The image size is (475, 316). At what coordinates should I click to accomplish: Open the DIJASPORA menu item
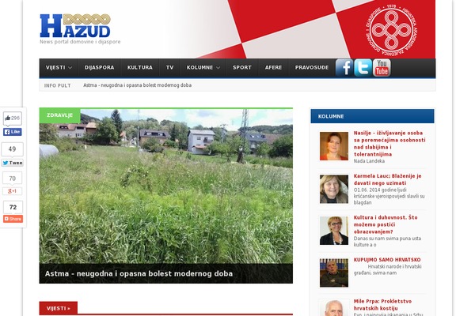[100, 68]
